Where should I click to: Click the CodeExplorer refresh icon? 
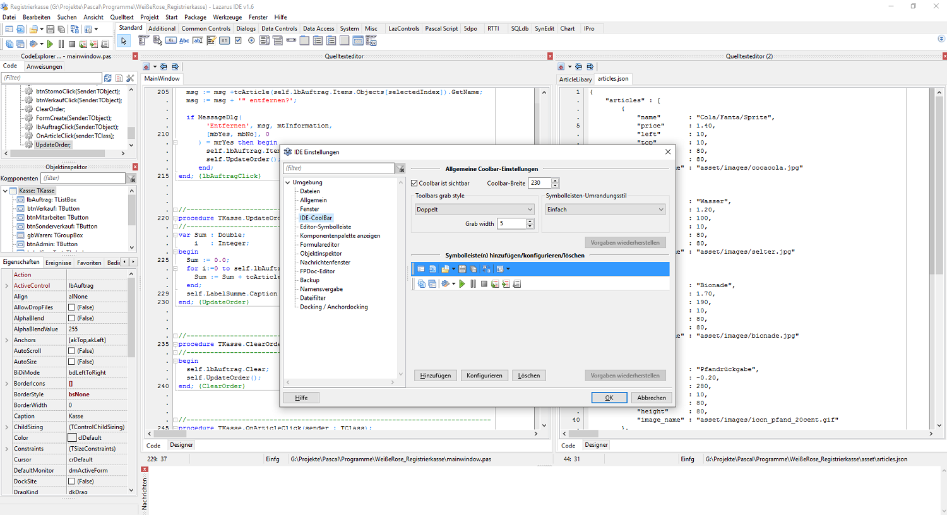point(108,78)
